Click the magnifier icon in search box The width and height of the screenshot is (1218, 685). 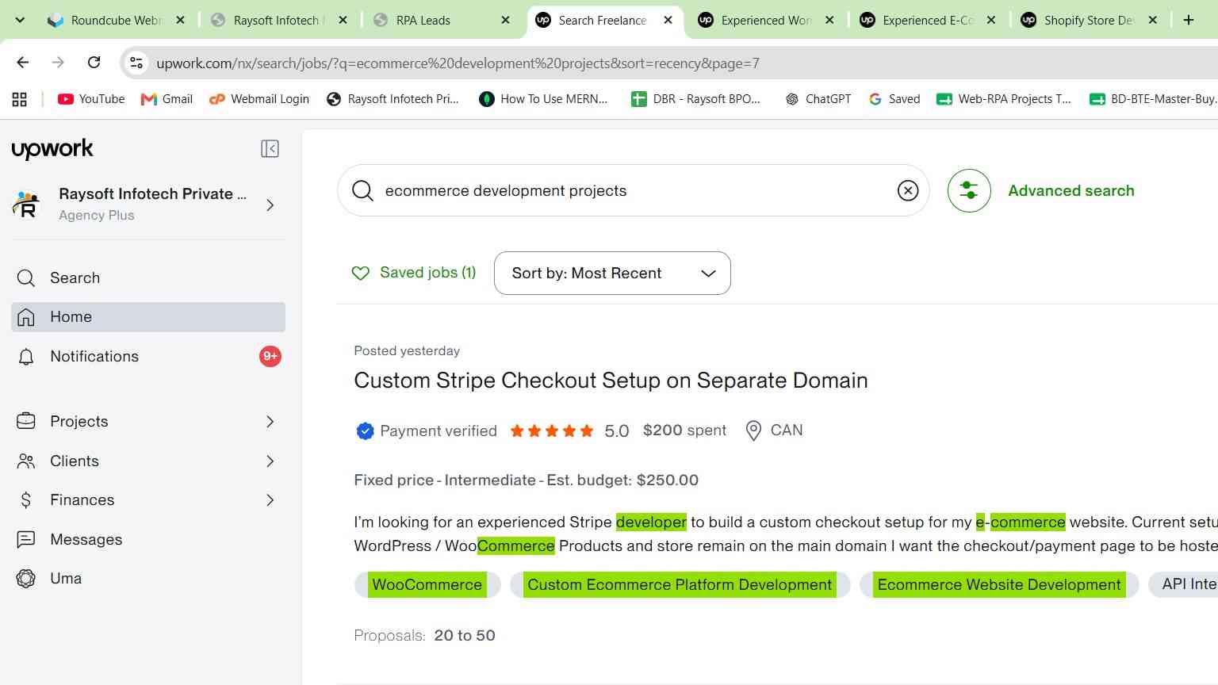362,190
